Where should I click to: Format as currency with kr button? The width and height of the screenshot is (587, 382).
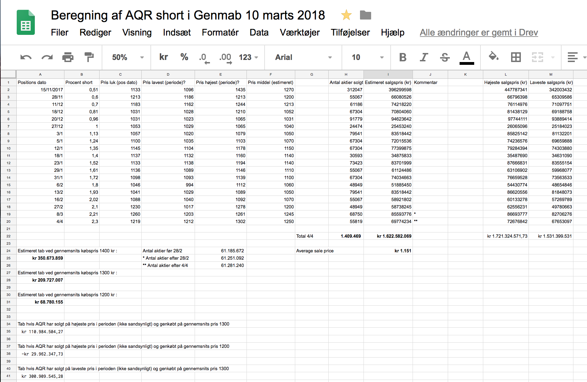(x=163, y=57)
